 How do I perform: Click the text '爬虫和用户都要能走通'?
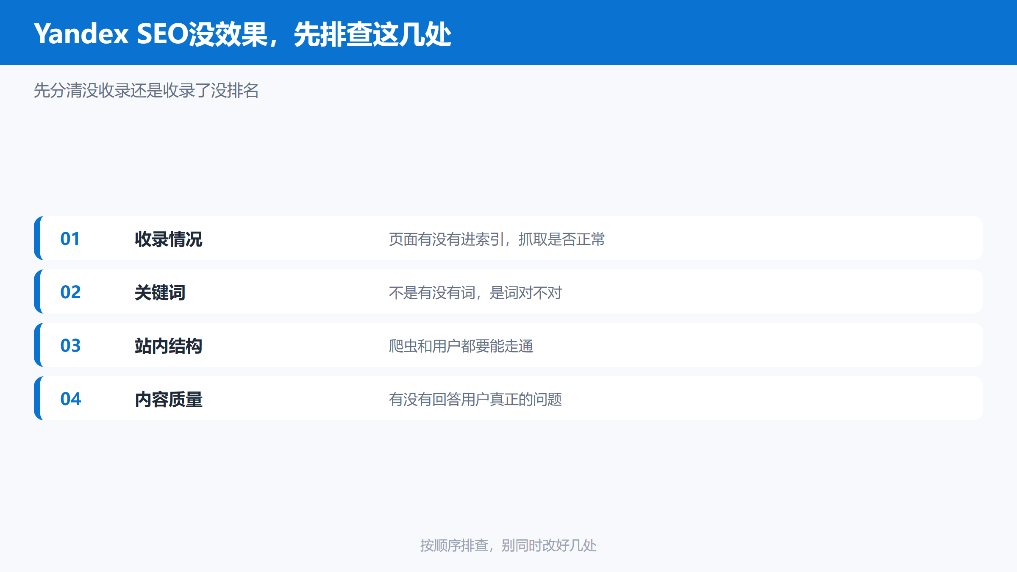[x=461, y=346]
